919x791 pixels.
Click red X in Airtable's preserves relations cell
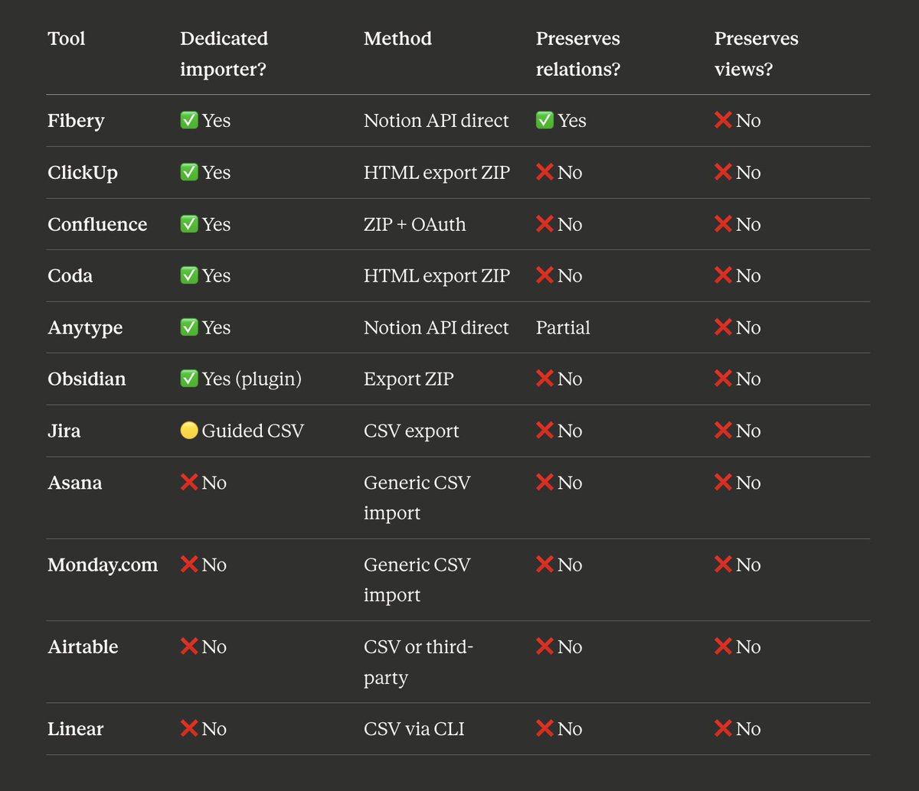(545, 646)
